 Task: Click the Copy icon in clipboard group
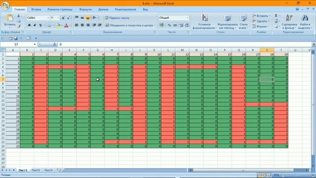(19, 21)
